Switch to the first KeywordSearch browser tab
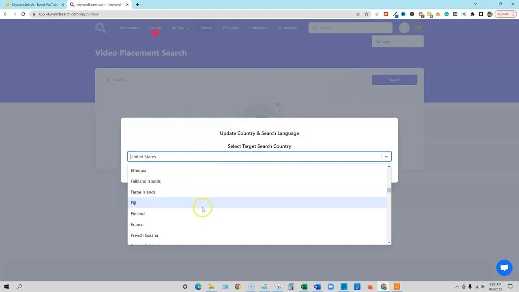 34,4
